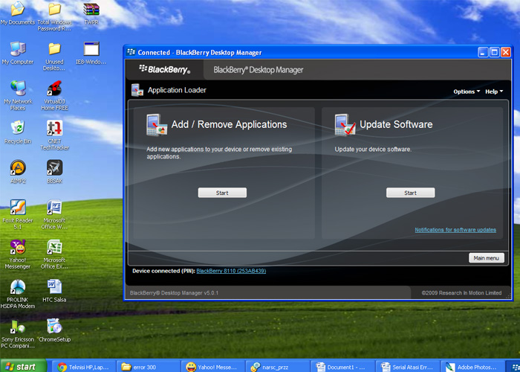This screenshot has height=372, width=520.
Task: Select the Foxit Reader desktop icon
Action: point(18,208)
